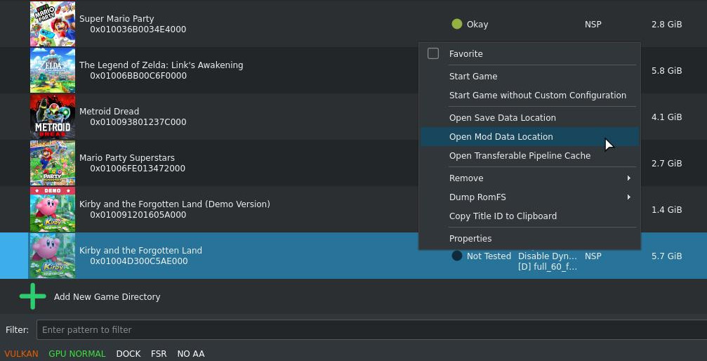Click green Okay compatibility dot for Super Mario Party
Viewport: 707px width, 361px height.
[457, 24]
